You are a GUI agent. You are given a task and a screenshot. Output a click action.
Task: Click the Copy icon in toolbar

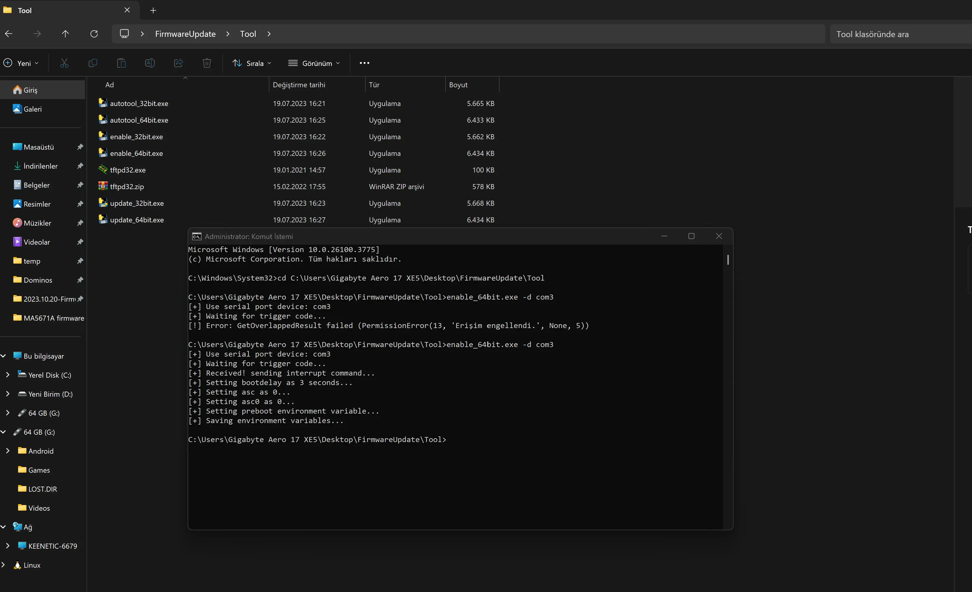tap(93, 63)
